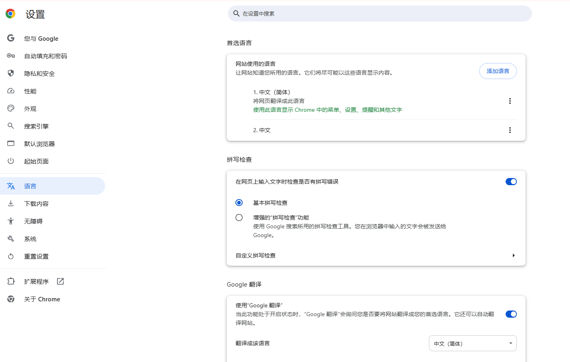Open the 翻译成该语言 dropdown

pos(472,343)
